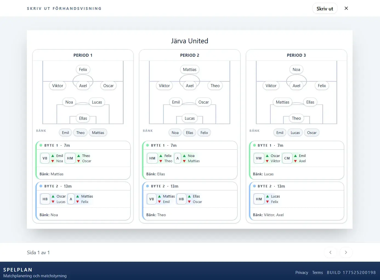The image size is (380, 280).
Task: Click the HB position badge in Period 2 Byte 2
Action: coord(181,199)
